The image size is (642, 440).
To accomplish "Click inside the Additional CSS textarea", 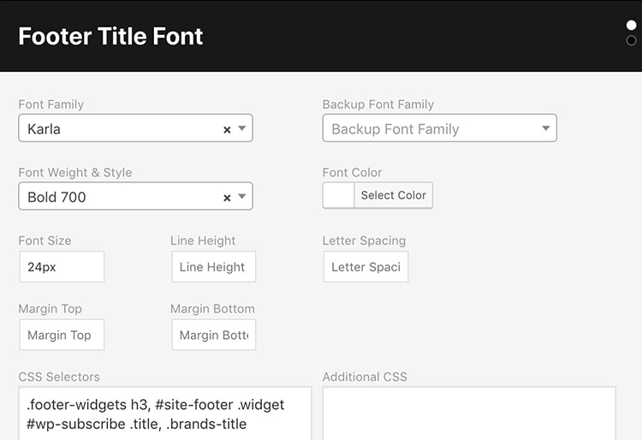I will pyautogui.click(x=469, y=413).
